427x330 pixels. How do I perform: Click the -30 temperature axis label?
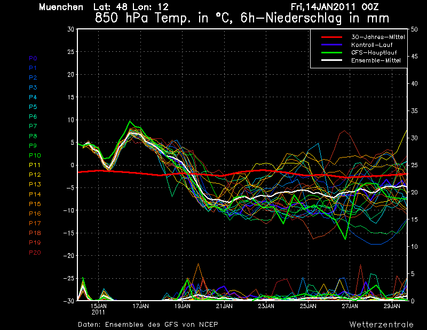pyautogui.click(x=69, y=301)
